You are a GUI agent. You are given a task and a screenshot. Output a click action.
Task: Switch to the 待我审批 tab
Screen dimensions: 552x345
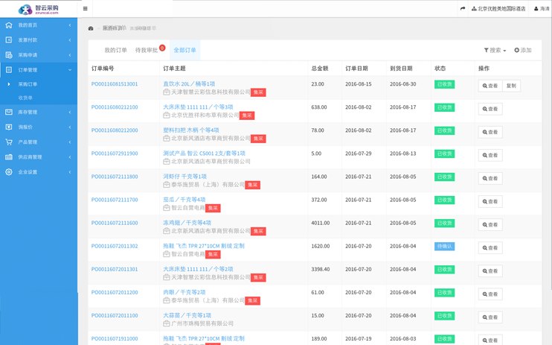[x=147, y=51]
